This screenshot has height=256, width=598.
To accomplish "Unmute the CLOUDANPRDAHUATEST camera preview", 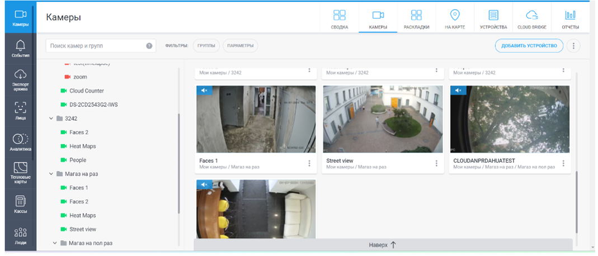I will point(458,91).
